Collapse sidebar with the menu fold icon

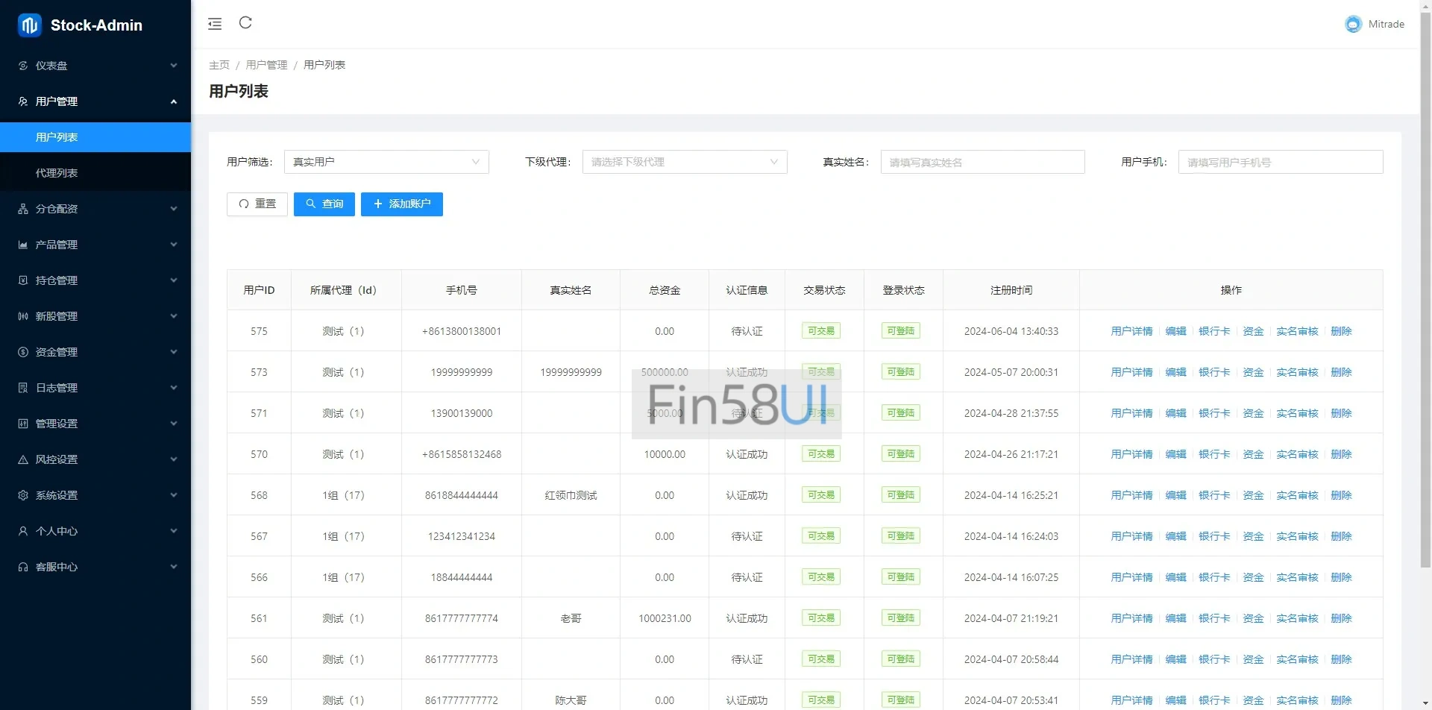[x=215, y=24]
